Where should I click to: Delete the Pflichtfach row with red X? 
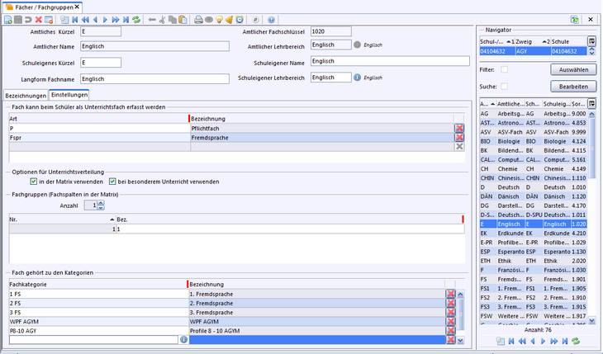click(459, 129)
